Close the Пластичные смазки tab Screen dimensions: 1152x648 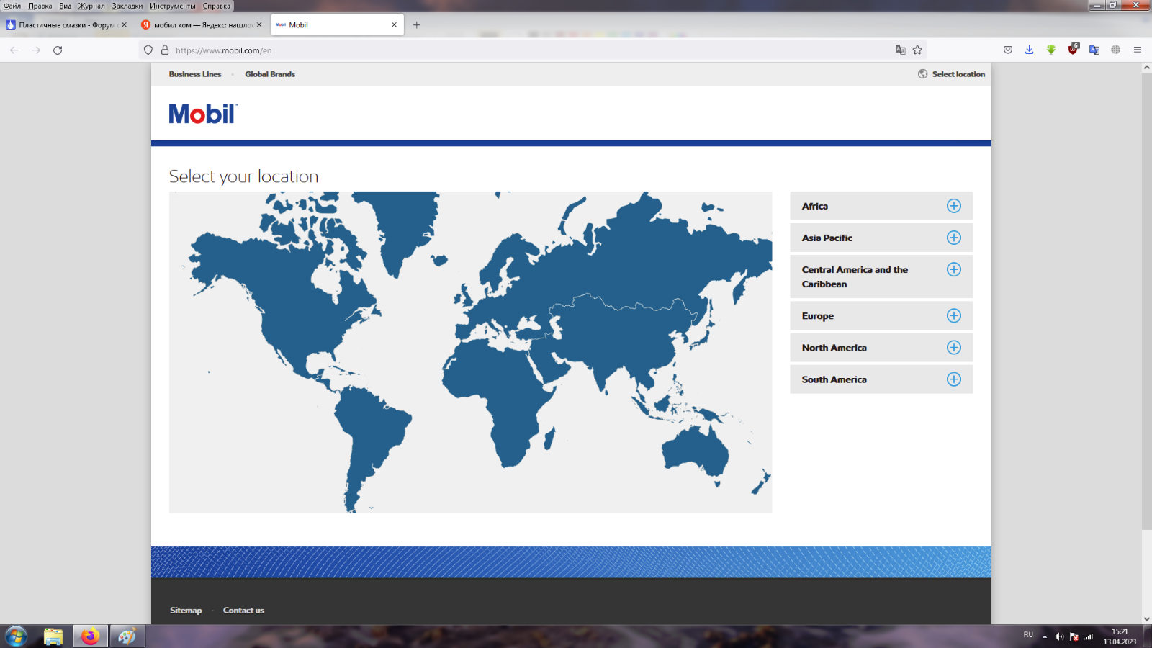click(x=124, y=24)
